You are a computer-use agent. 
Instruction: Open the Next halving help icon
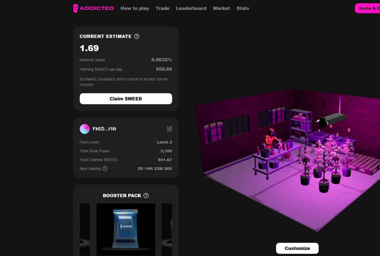(x=105, y=169)
